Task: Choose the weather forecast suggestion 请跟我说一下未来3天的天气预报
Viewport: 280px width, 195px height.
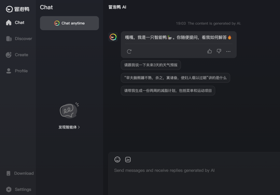Action: (x=151, y=65)
